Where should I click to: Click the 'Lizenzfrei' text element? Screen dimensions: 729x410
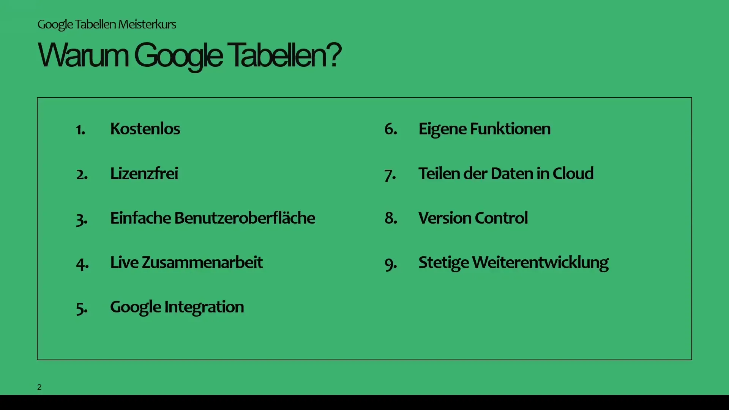(145, 173)
